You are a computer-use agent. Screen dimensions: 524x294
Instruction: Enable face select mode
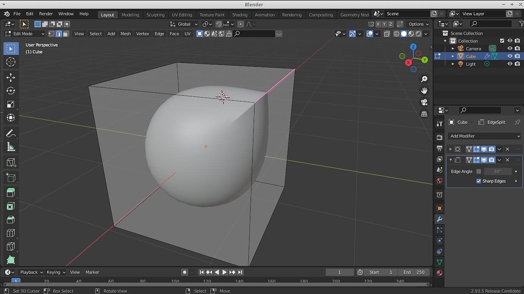click(x=66, y=34)
